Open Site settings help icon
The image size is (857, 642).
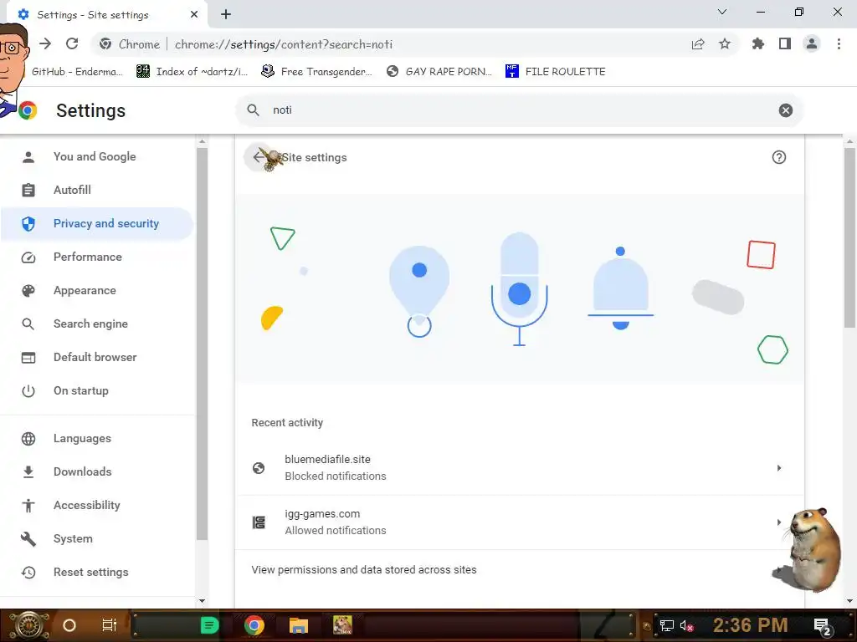tap(779, 157)
